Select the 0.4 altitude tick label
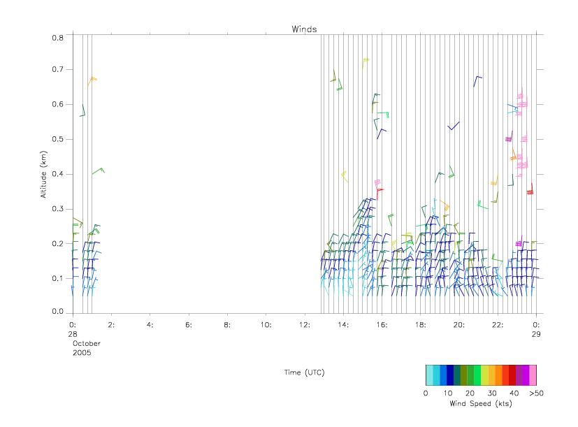The width and height of the screenshot is (578, 427). point(57,174)
